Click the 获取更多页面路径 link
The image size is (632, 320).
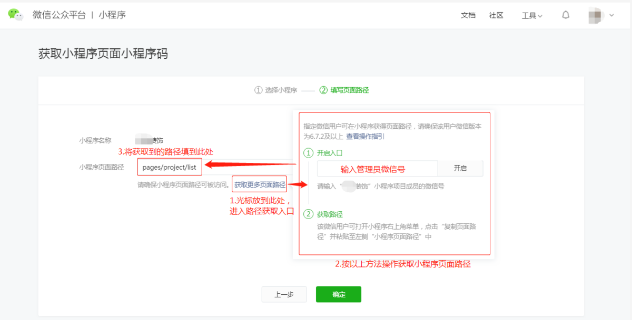pyautogui.click(x=260, y=184)
